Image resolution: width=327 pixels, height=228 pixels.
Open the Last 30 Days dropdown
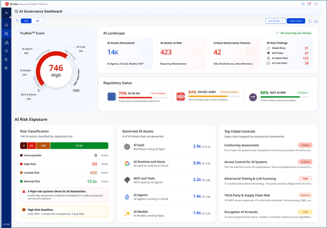click(275, 21)
